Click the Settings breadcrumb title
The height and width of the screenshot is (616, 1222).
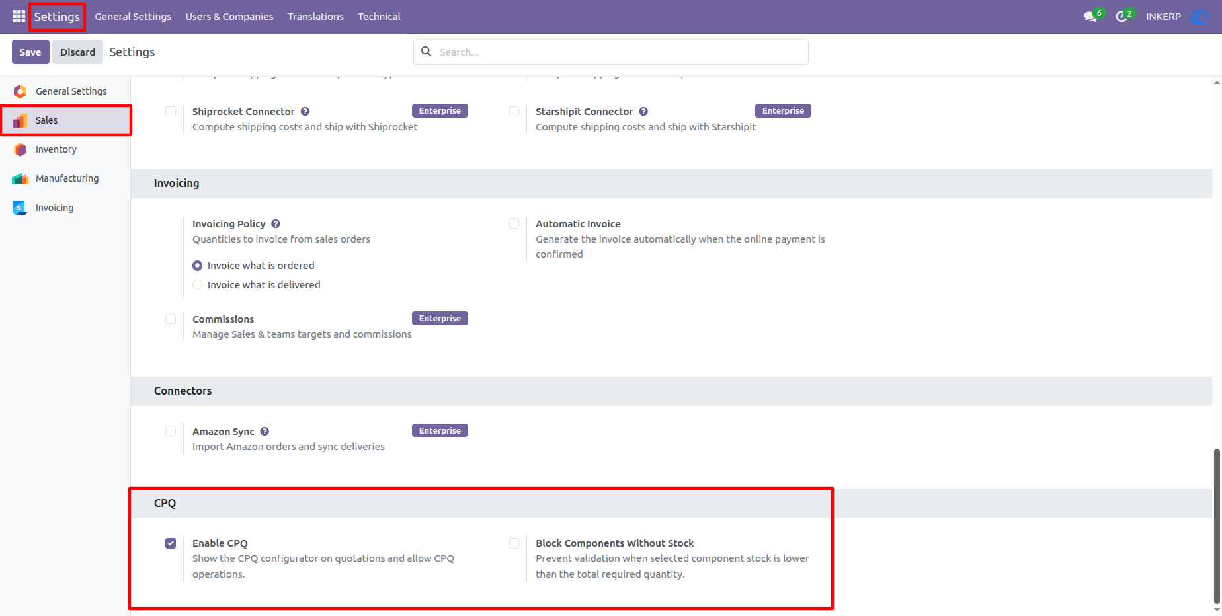(132, 52)
